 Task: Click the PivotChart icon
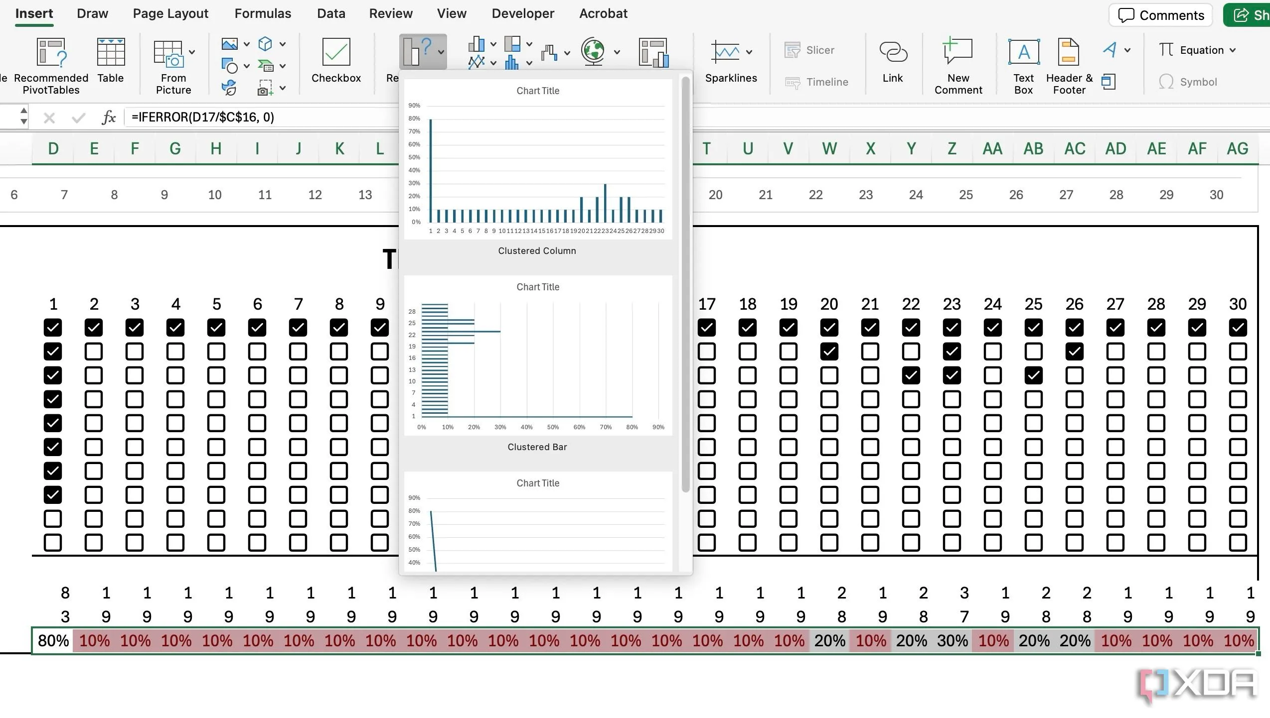(x=653, y=53)
